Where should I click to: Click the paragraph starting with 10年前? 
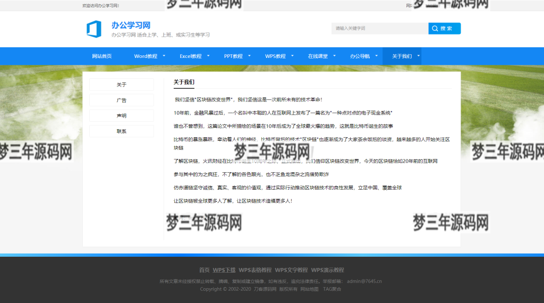(x=283, y=113)
